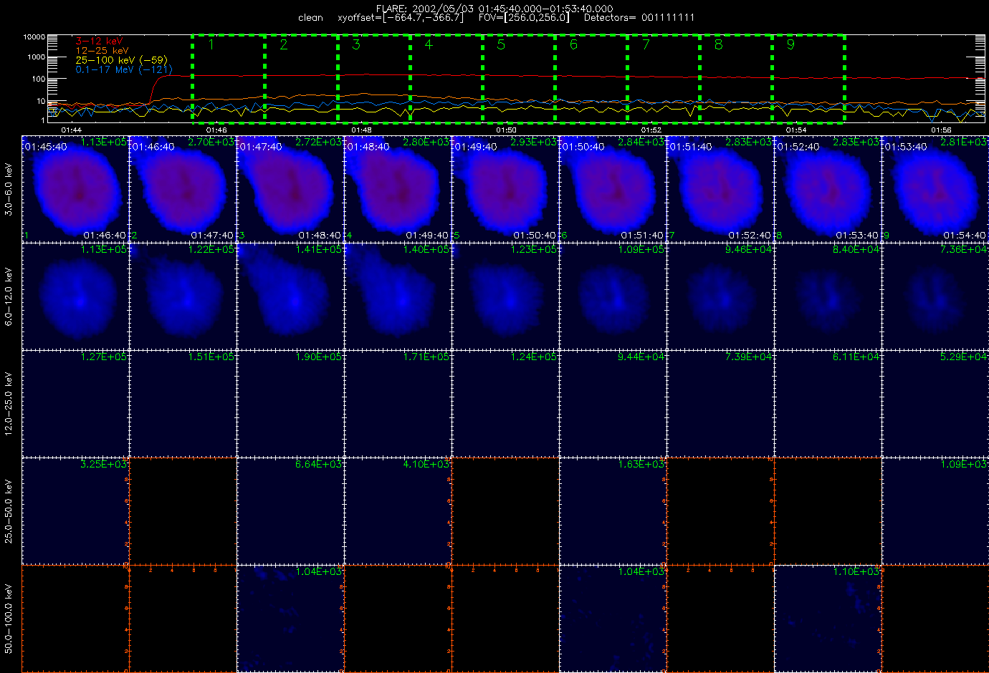
Task: Click the red '3-12 keV' legend entry
Action: point(99,42)
